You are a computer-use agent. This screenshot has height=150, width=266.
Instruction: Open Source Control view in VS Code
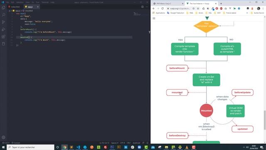coord(3,22)
